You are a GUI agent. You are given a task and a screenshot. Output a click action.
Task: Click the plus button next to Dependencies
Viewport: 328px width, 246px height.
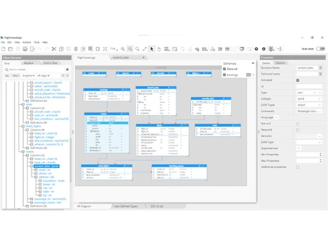tap(298, 148)
